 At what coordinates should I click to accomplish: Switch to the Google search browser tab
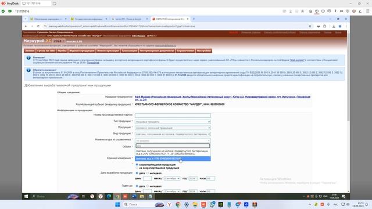[x=130, y=19]
